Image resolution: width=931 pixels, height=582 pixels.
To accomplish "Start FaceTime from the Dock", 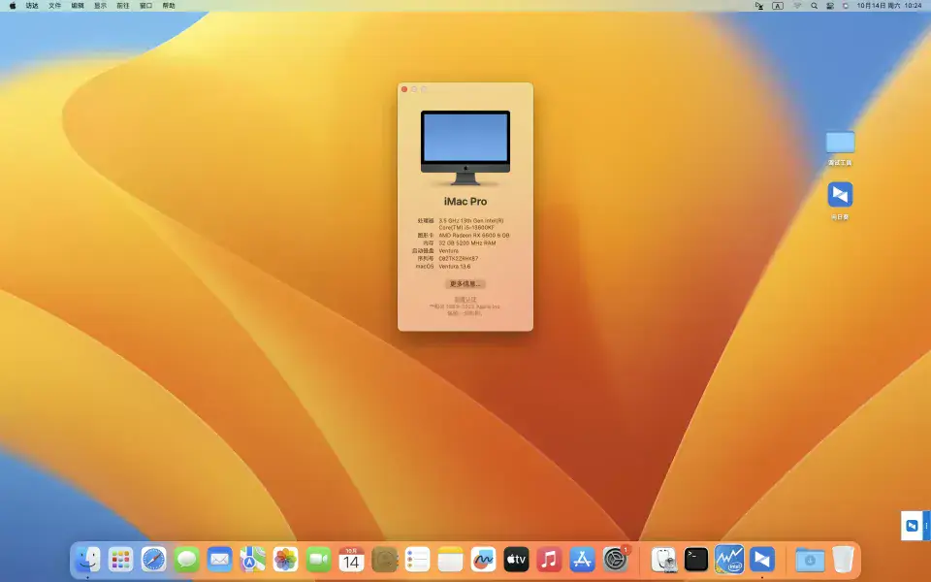I will click(x=318, y=560).
